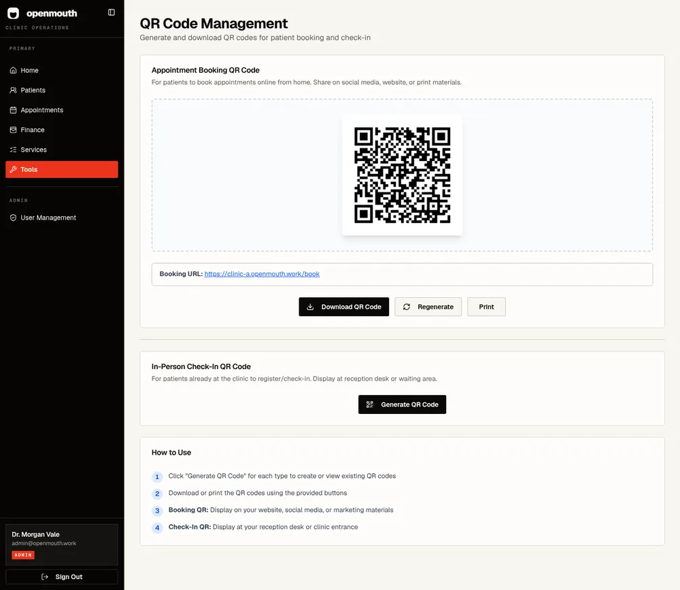
Task: Generate the in-person check-in QR Code
Action: tap(402, 404)
